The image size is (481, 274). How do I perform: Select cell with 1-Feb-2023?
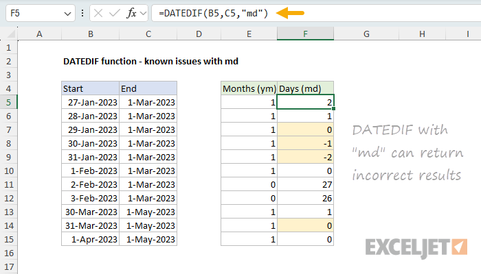click(91, 171)
